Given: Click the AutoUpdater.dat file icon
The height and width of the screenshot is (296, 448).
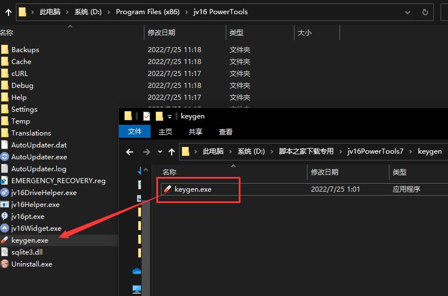Looking at the screenshot, I should coord(5,145).
